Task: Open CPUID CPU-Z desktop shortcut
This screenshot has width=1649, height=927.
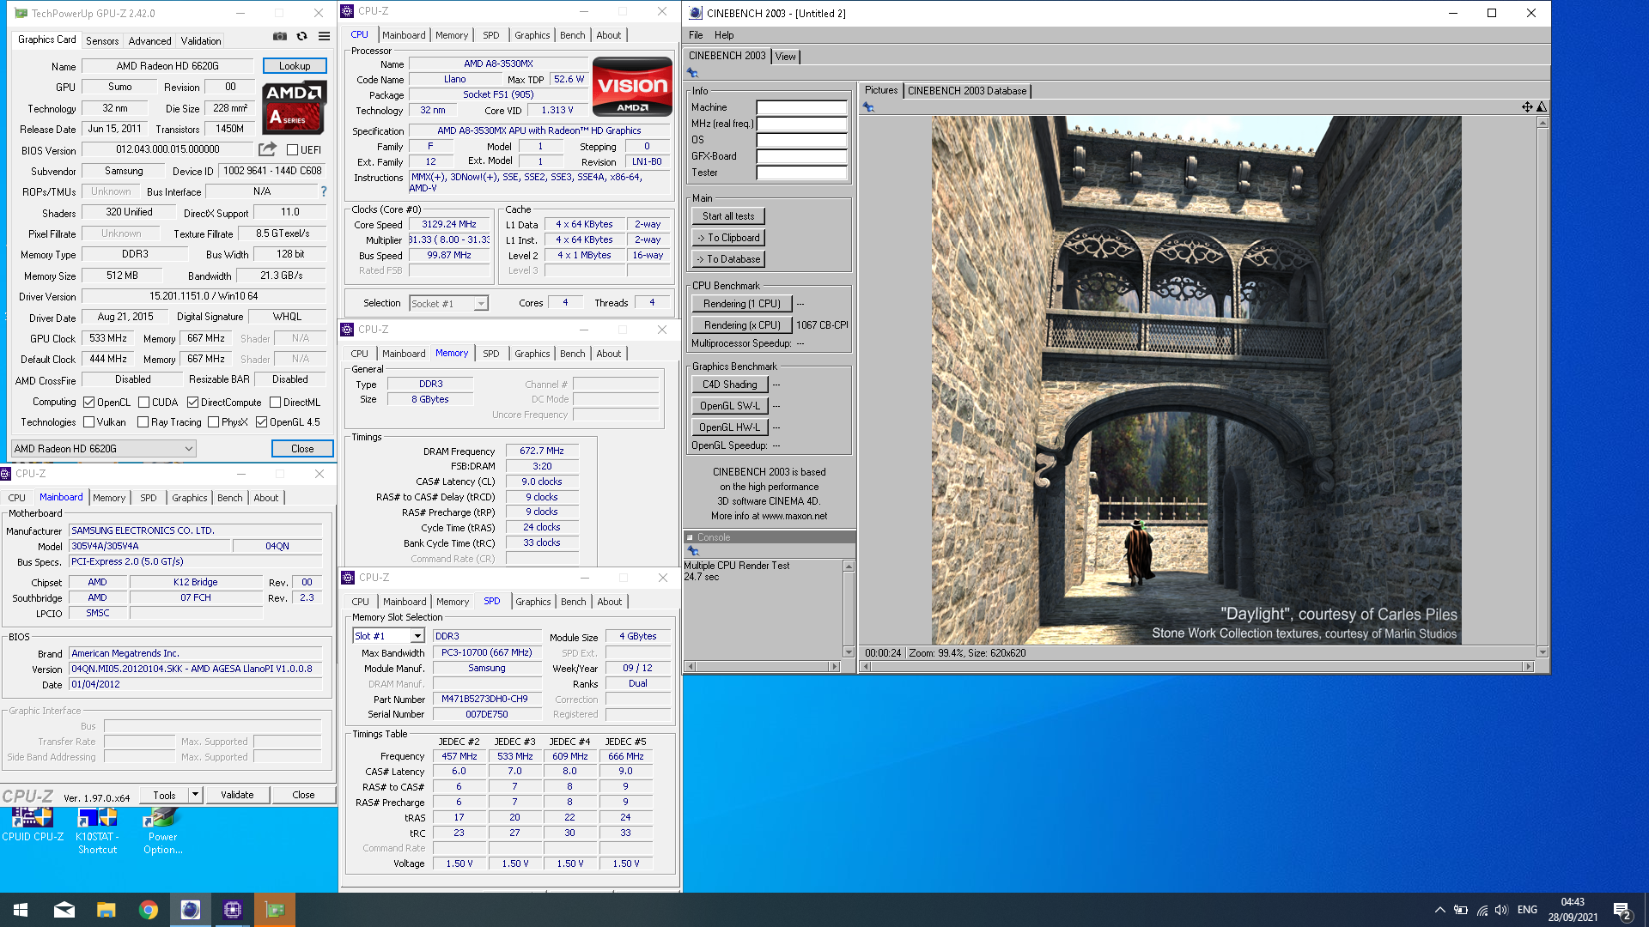Action: 33,826
